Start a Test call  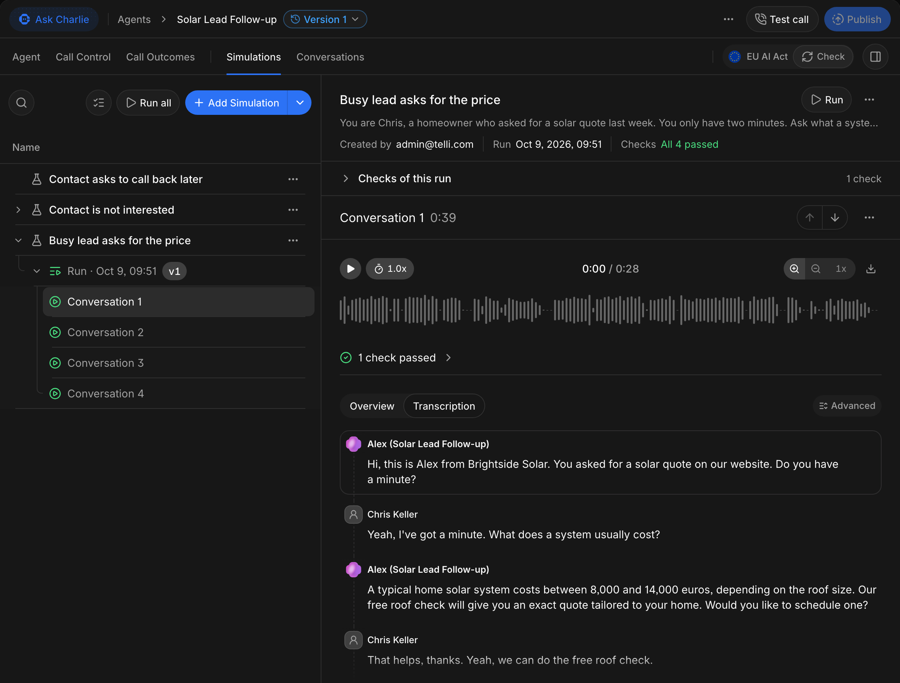(782, 19)
